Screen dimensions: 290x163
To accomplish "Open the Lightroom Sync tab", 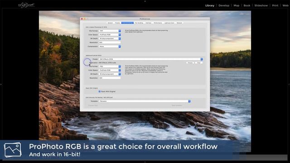I will coord(169,23).
